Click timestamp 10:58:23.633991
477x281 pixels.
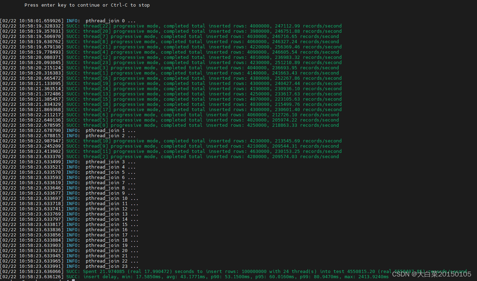click(x=41, y=266)
